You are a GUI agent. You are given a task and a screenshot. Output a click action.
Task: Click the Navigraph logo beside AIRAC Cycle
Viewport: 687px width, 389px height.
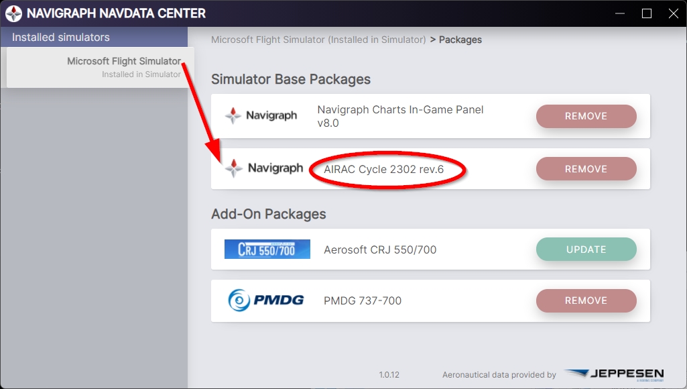[x=263, y=168]
